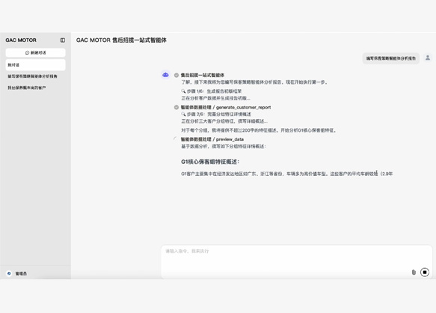
Task: Click the blue robot assistant avatar
Action: (165, 75)
